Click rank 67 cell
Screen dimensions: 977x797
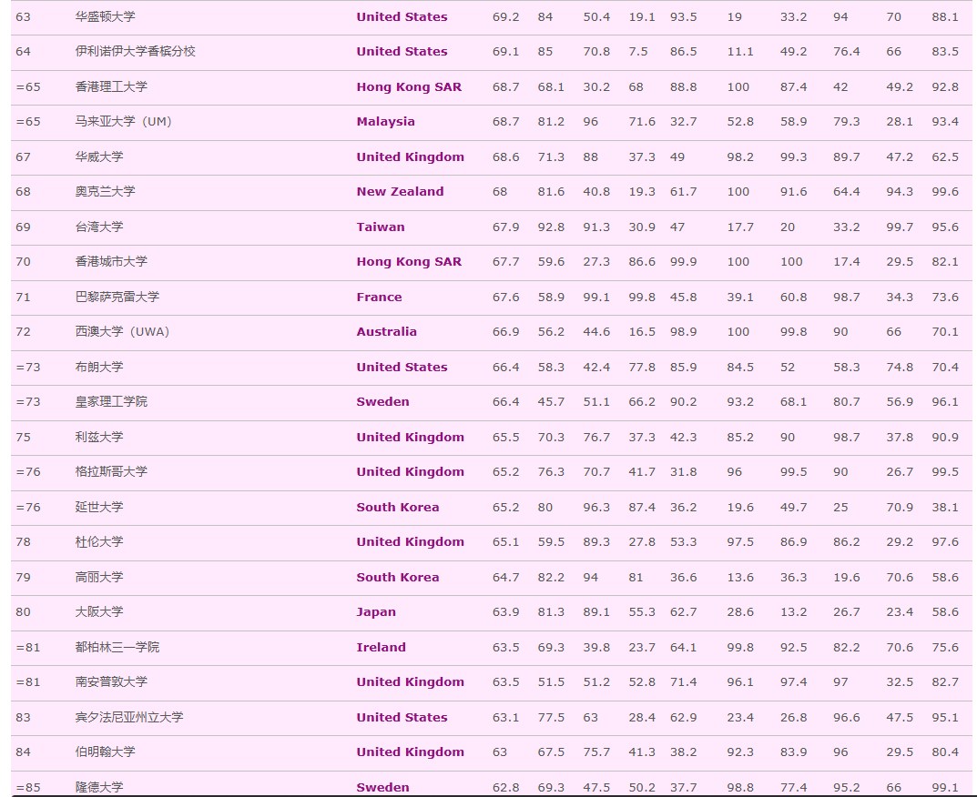click(23, 156)
